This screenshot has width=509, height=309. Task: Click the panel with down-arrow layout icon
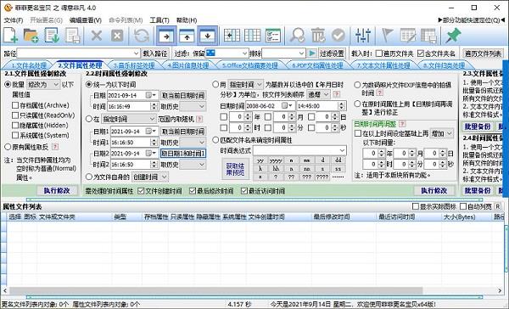(x=208, y=36)
